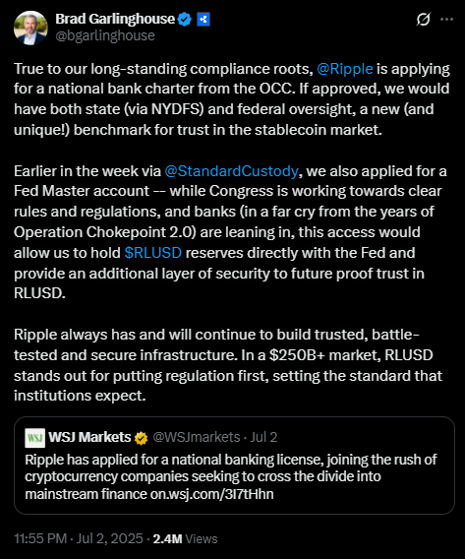
Task: Click the blue verified checkmark badge
Action: [185, 20]
